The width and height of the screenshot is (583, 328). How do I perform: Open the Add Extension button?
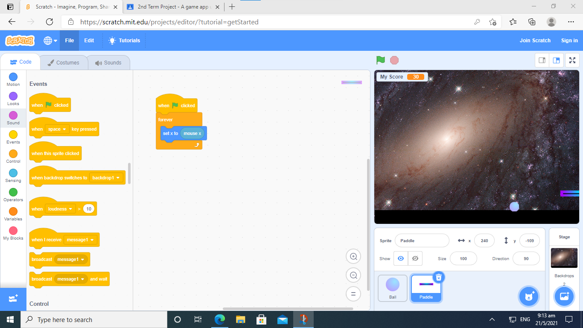(13, 299)
